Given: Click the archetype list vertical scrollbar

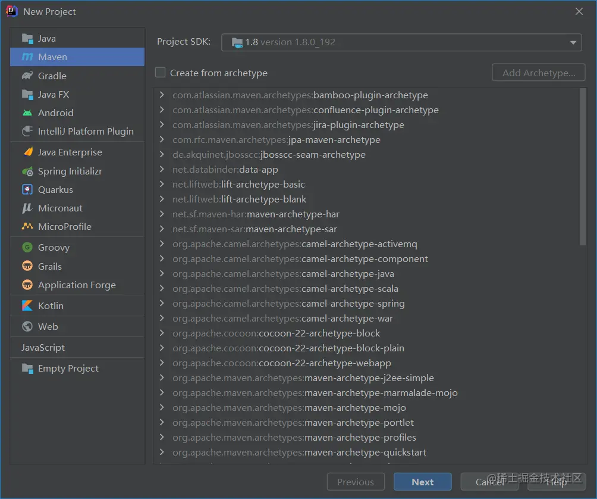Looking at the screenshot, I should [x=583, y=167].
